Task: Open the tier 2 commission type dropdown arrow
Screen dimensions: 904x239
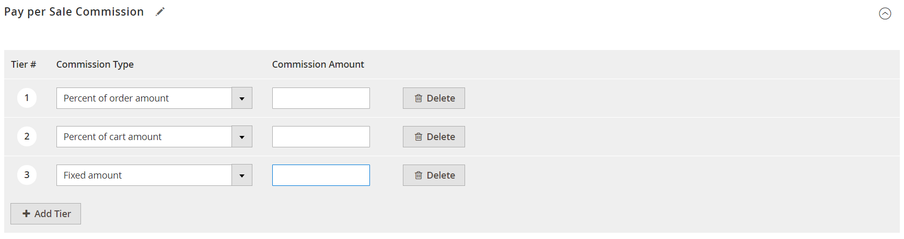Action: pyautogui.click(x=242, y=136)
